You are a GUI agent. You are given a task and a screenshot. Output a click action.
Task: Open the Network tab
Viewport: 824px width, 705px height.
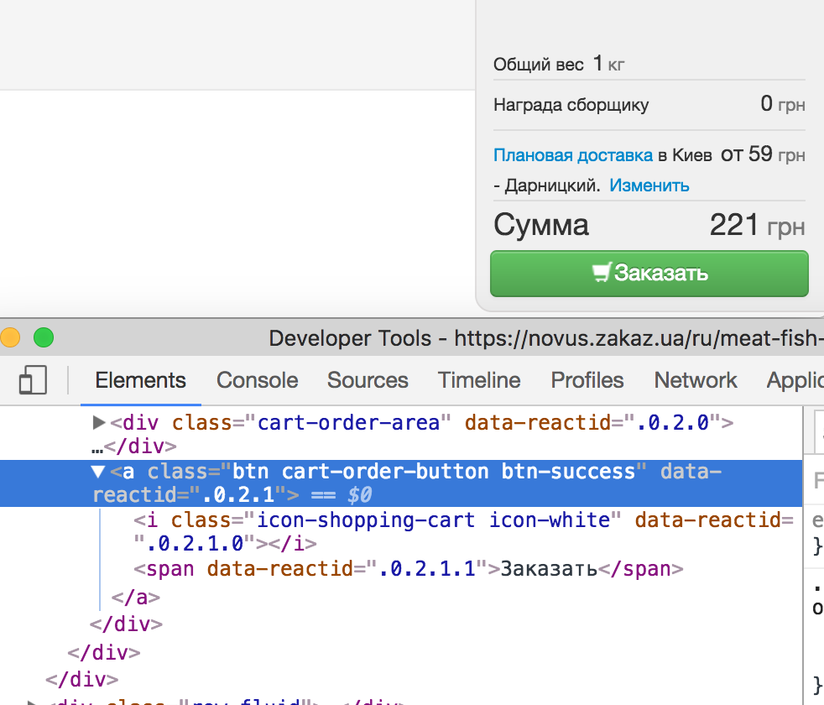(x=696, y=380)
